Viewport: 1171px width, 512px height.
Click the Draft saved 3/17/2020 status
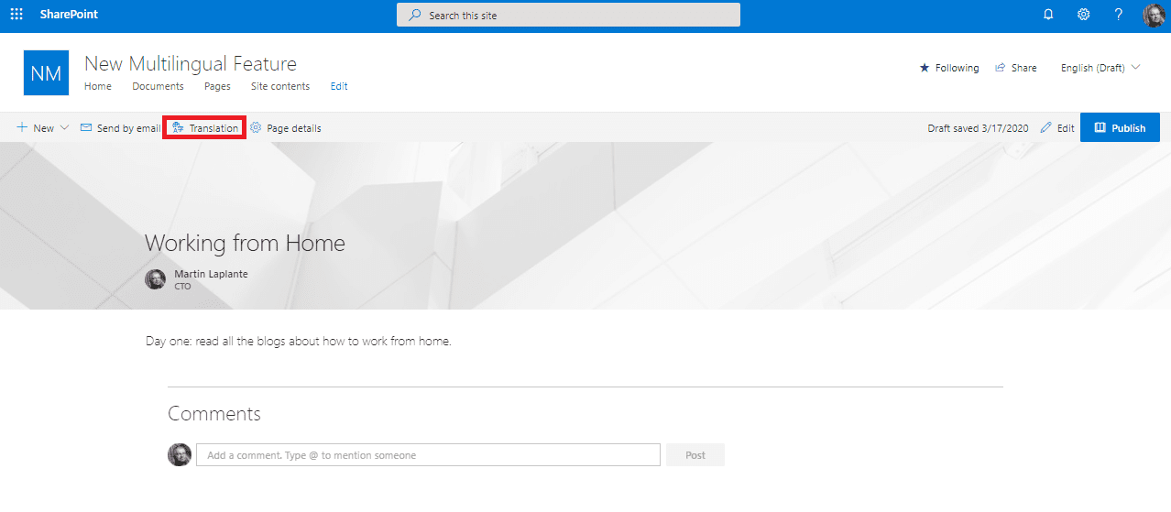coord(978,128)
